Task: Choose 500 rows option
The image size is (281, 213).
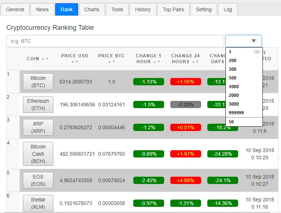Action: click(244, 78)
